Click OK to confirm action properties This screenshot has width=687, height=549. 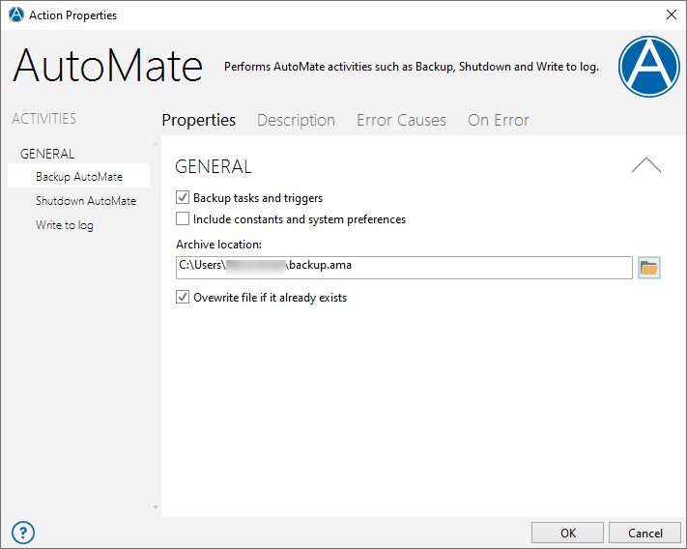click(x=567, y=533)
